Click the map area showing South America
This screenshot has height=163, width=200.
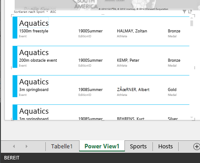[86, 5]
